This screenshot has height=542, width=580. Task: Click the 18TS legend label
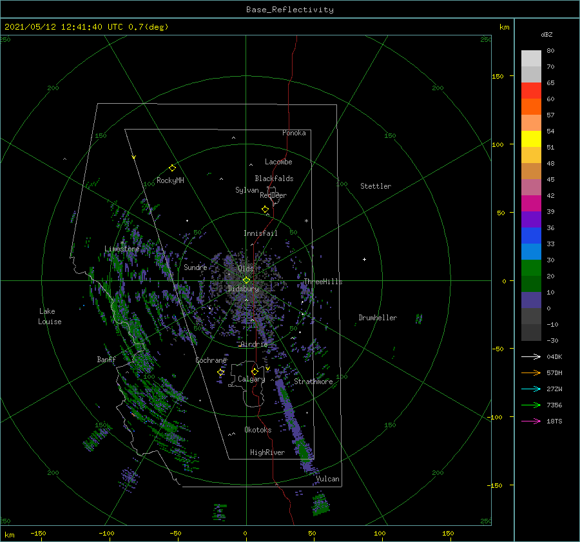point(554,421)
